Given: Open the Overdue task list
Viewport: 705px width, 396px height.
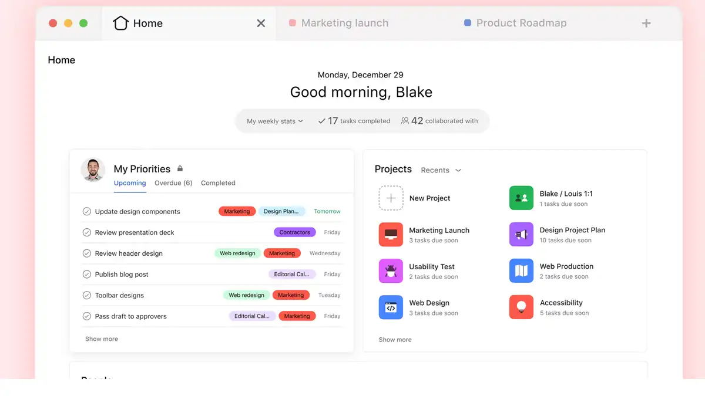Looking at the screenshot, I should 173,182.
